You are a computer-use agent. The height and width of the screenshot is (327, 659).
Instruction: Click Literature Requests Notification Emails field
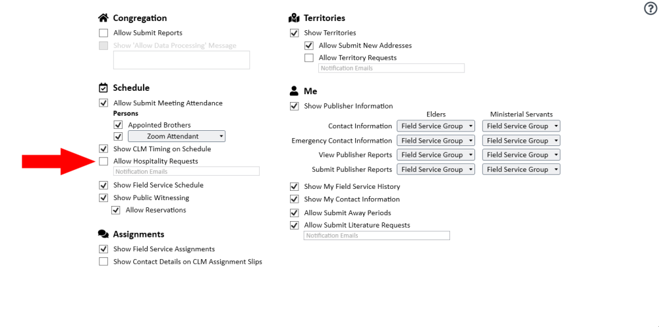[376, 236]
